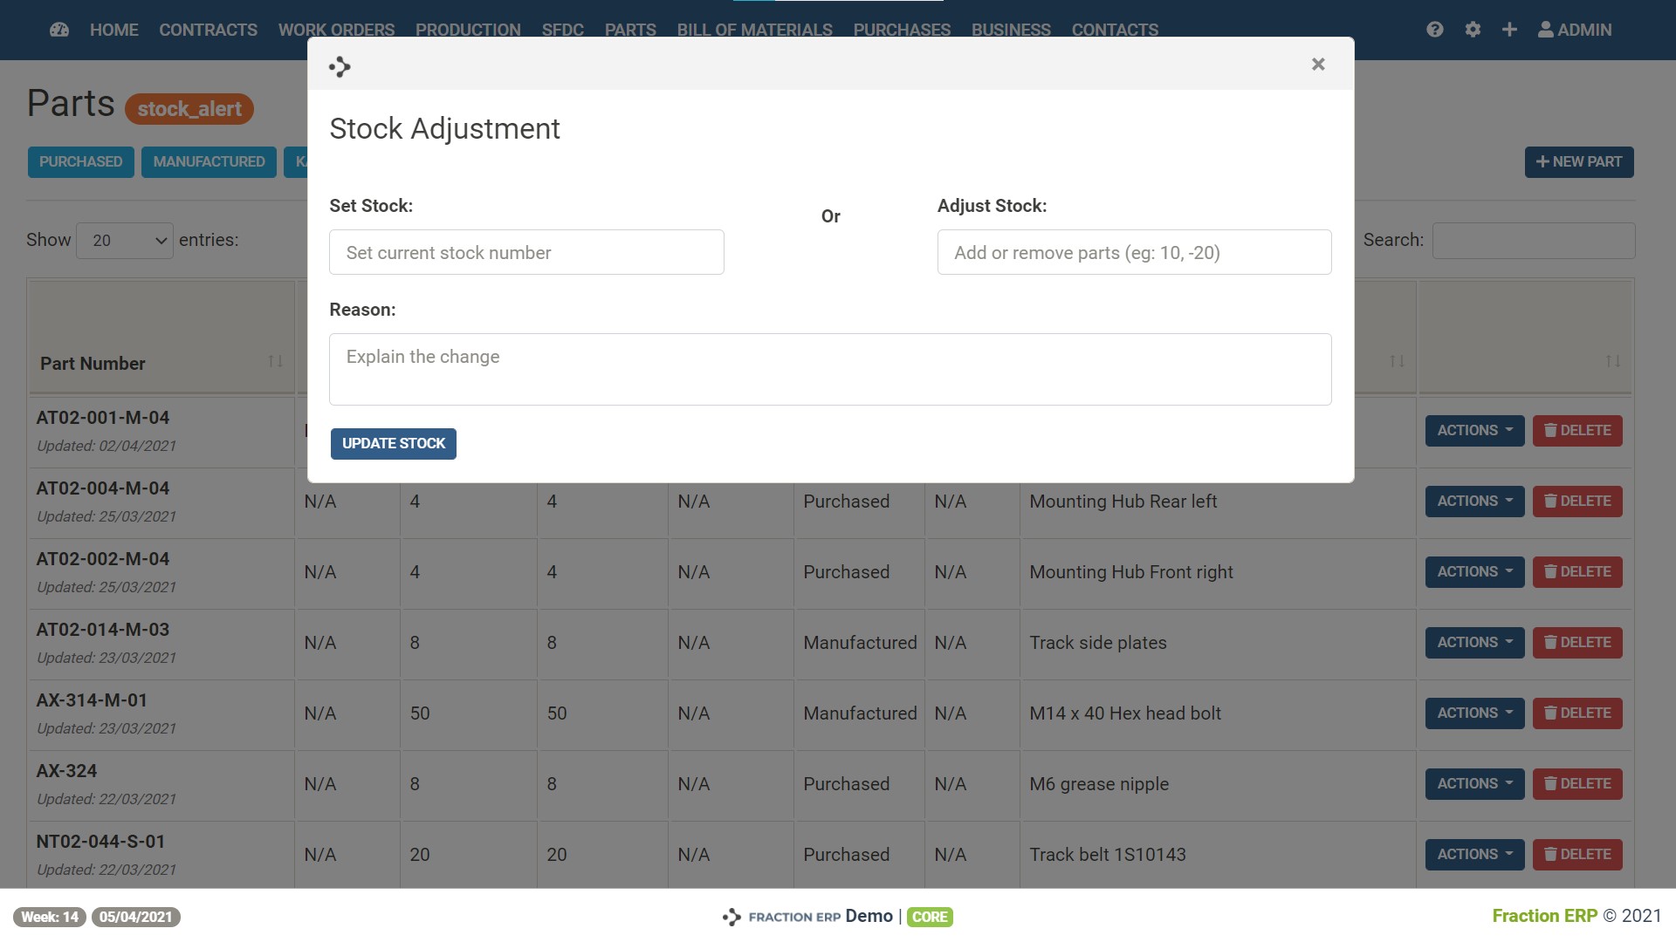Click the Fraction ERP logo in modal header
Viewport: 1676px width, 942px height.
coord(340,66)
